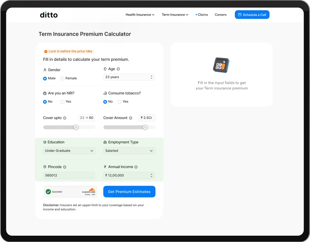310x242 pixels.
Task: Open the Term Insurance menu
Action: click(175, 15)
